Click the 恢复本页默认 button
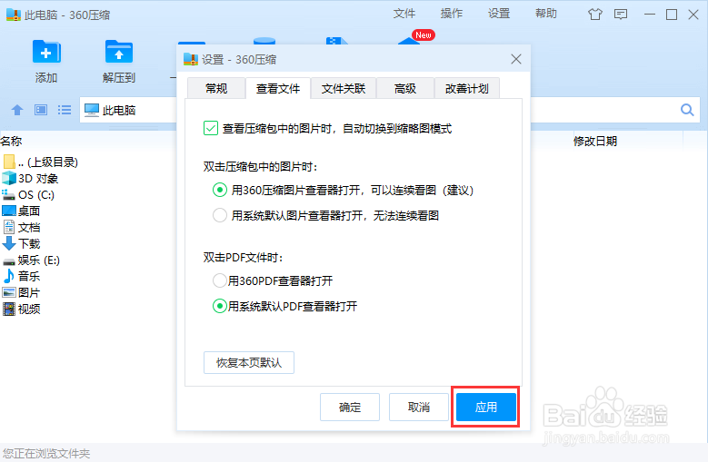The width and height of the screenshot is (708, 462). click(x=249, y=363)
